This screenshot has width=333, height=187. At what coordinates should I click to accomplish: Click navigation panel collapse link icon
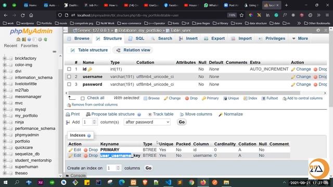pos(54,51)
